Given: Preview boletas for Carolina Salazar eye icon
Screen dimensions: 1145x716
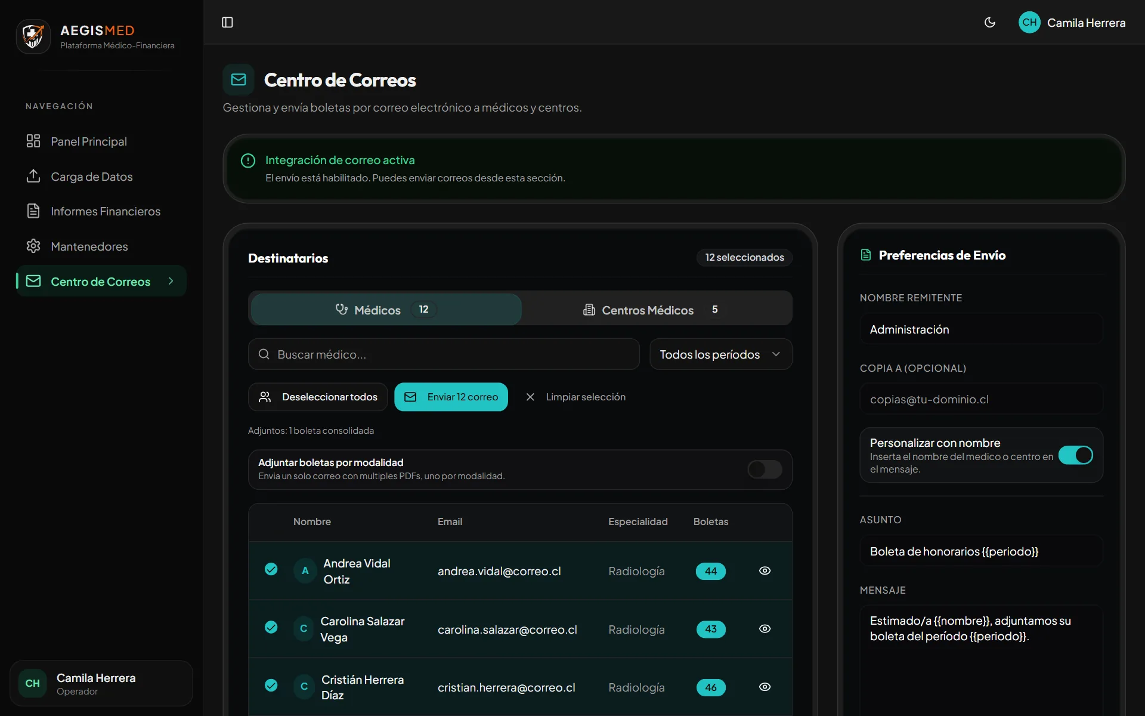Looking at the screenshot, I should 765,629.
